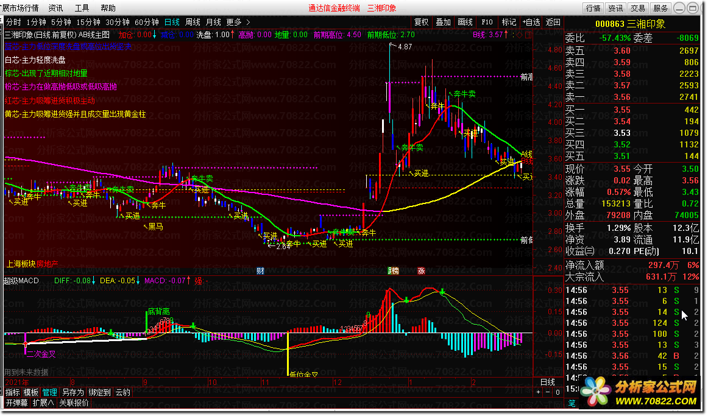708x416 pixels.
Task: Minimize the 通达信 terminal window
Action: pyautogui.click(x=679, y=8)
